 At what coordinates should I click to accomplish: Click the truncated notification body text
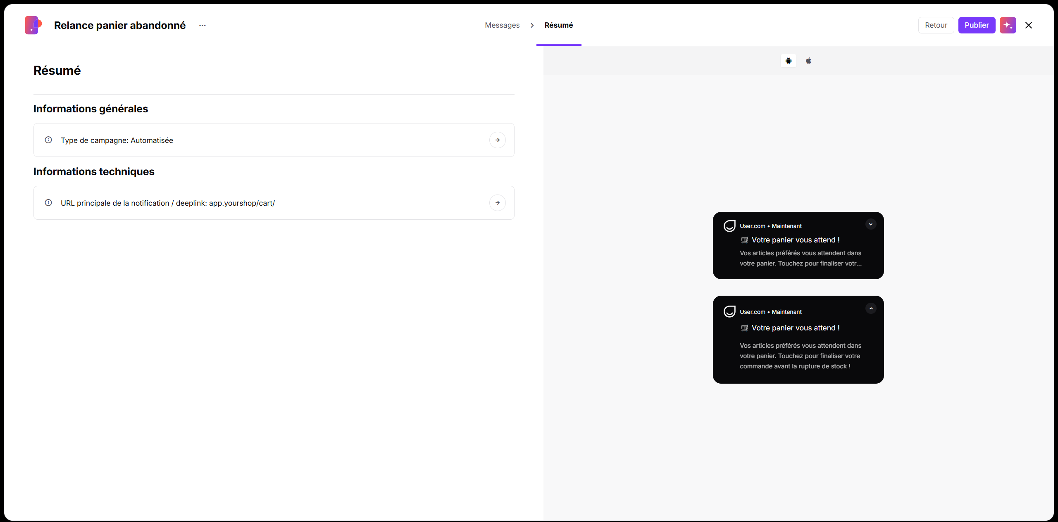coord(801,258)
